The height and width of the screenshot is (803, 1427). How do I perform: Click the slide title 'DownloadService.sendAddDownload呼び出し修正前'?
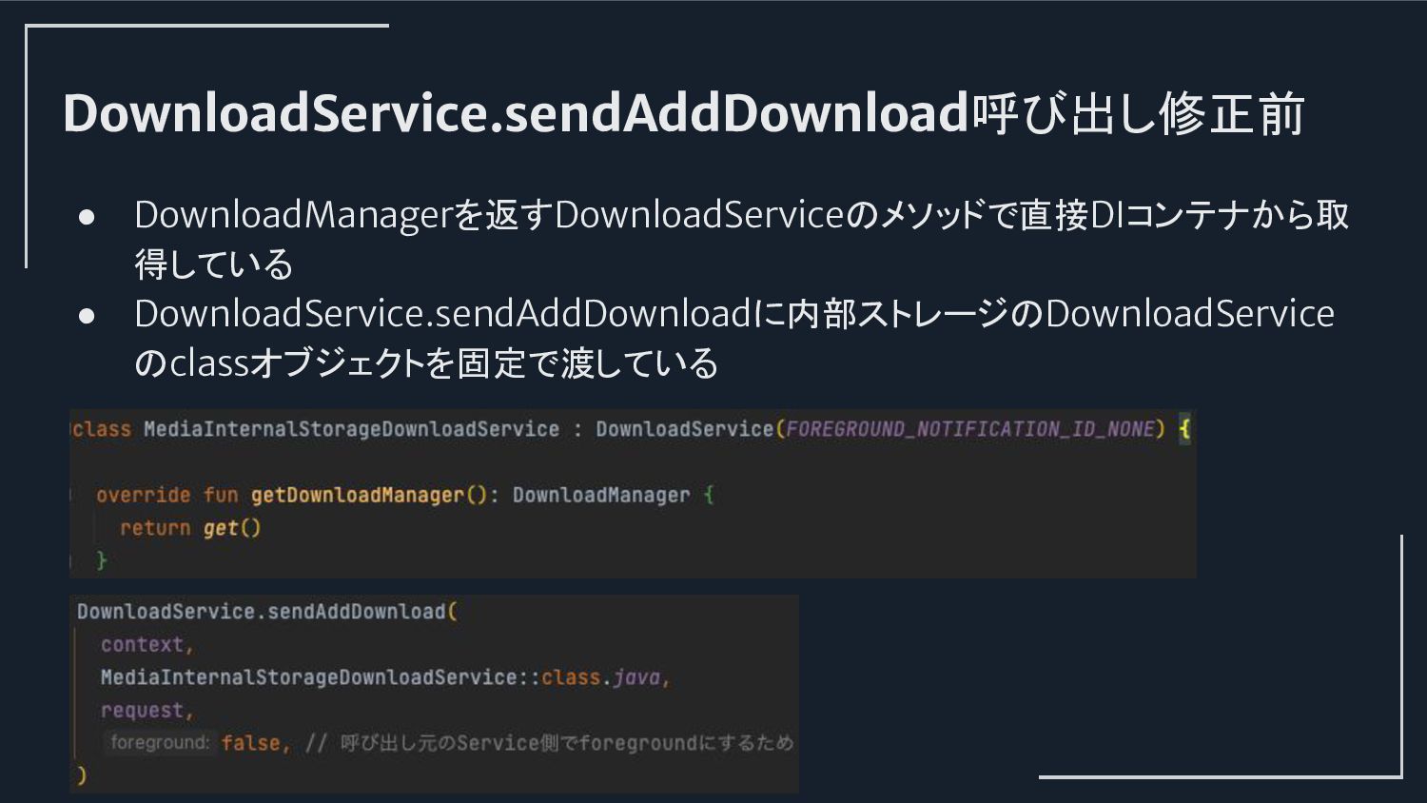point(683,113)
